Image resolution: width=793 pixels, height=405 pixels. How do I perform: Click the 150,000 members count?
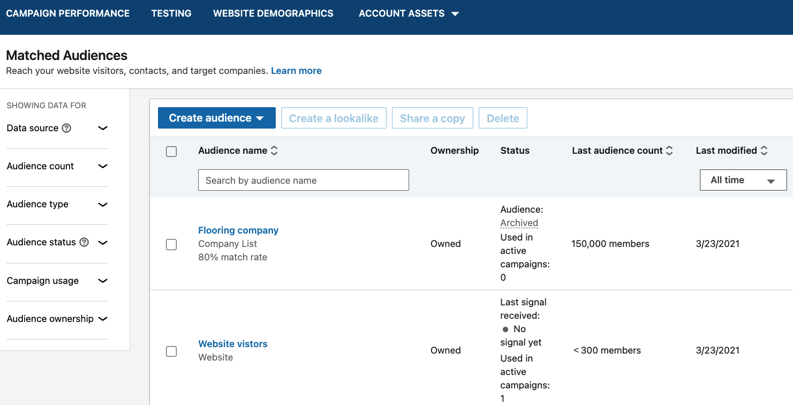610,244
